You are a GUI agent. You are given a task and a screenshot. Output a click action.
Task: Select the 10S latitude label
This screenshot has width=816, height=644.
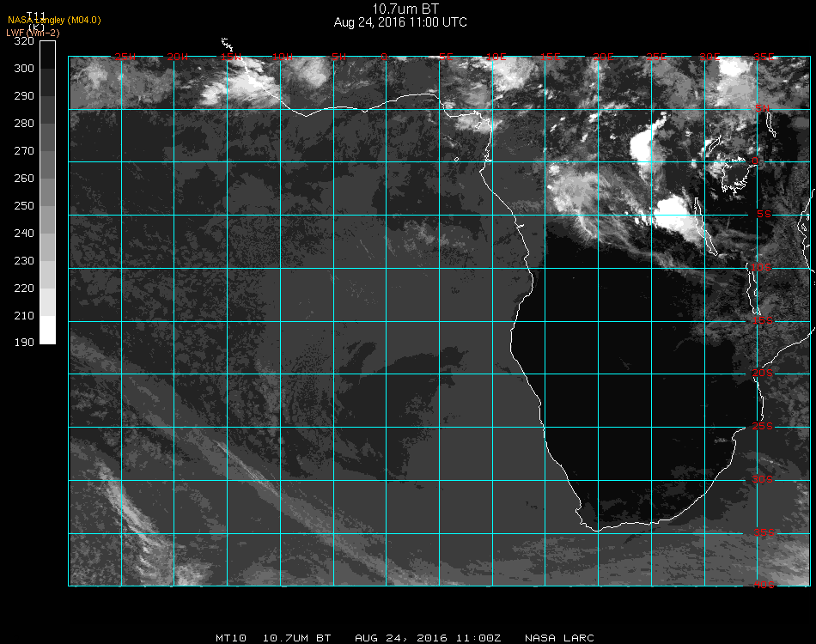click(761, 267)
